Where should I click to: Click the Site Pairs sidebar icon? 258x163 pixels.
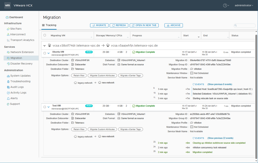(8, 29)
